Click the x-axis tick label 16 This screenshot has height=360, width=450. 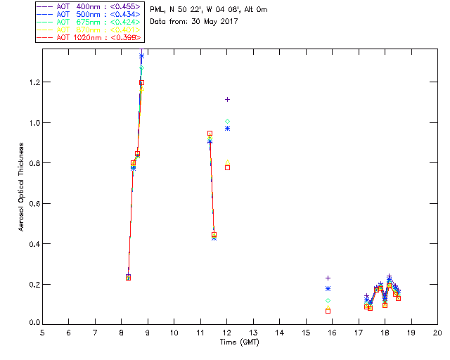click(x=333, y=333)
